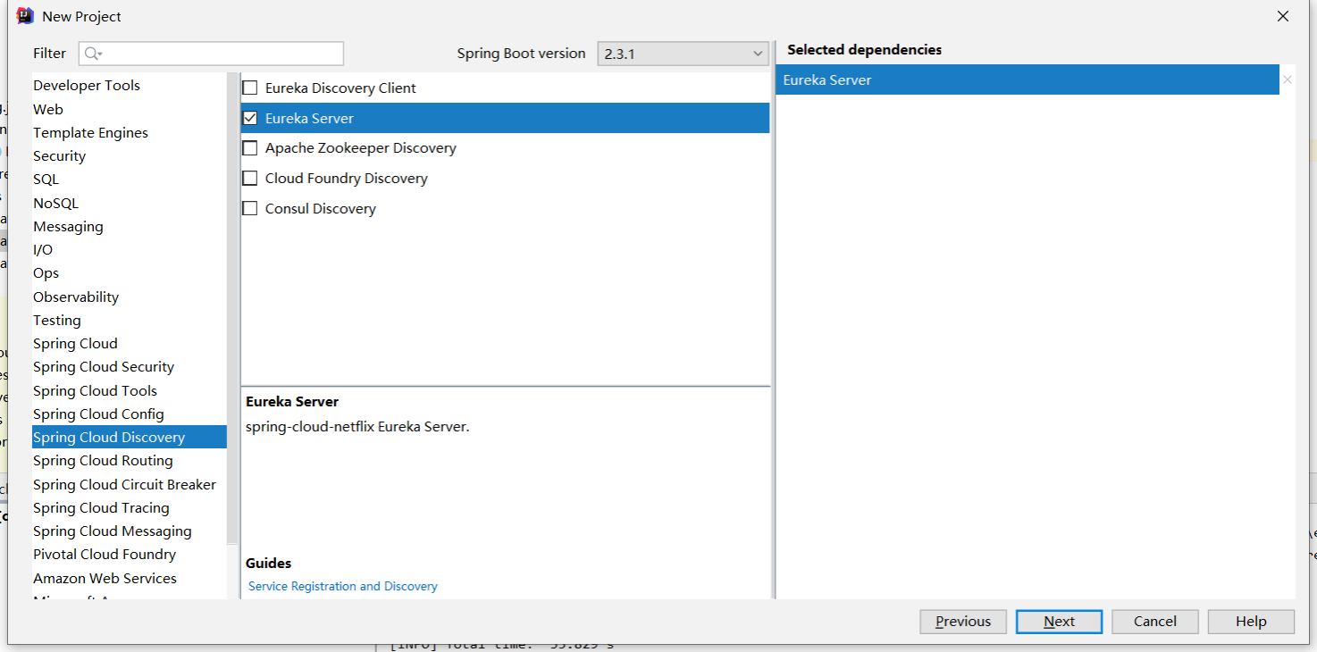Select the Web category
The width and height of the screenshot is (1317, 652).
tap(130, 109)
